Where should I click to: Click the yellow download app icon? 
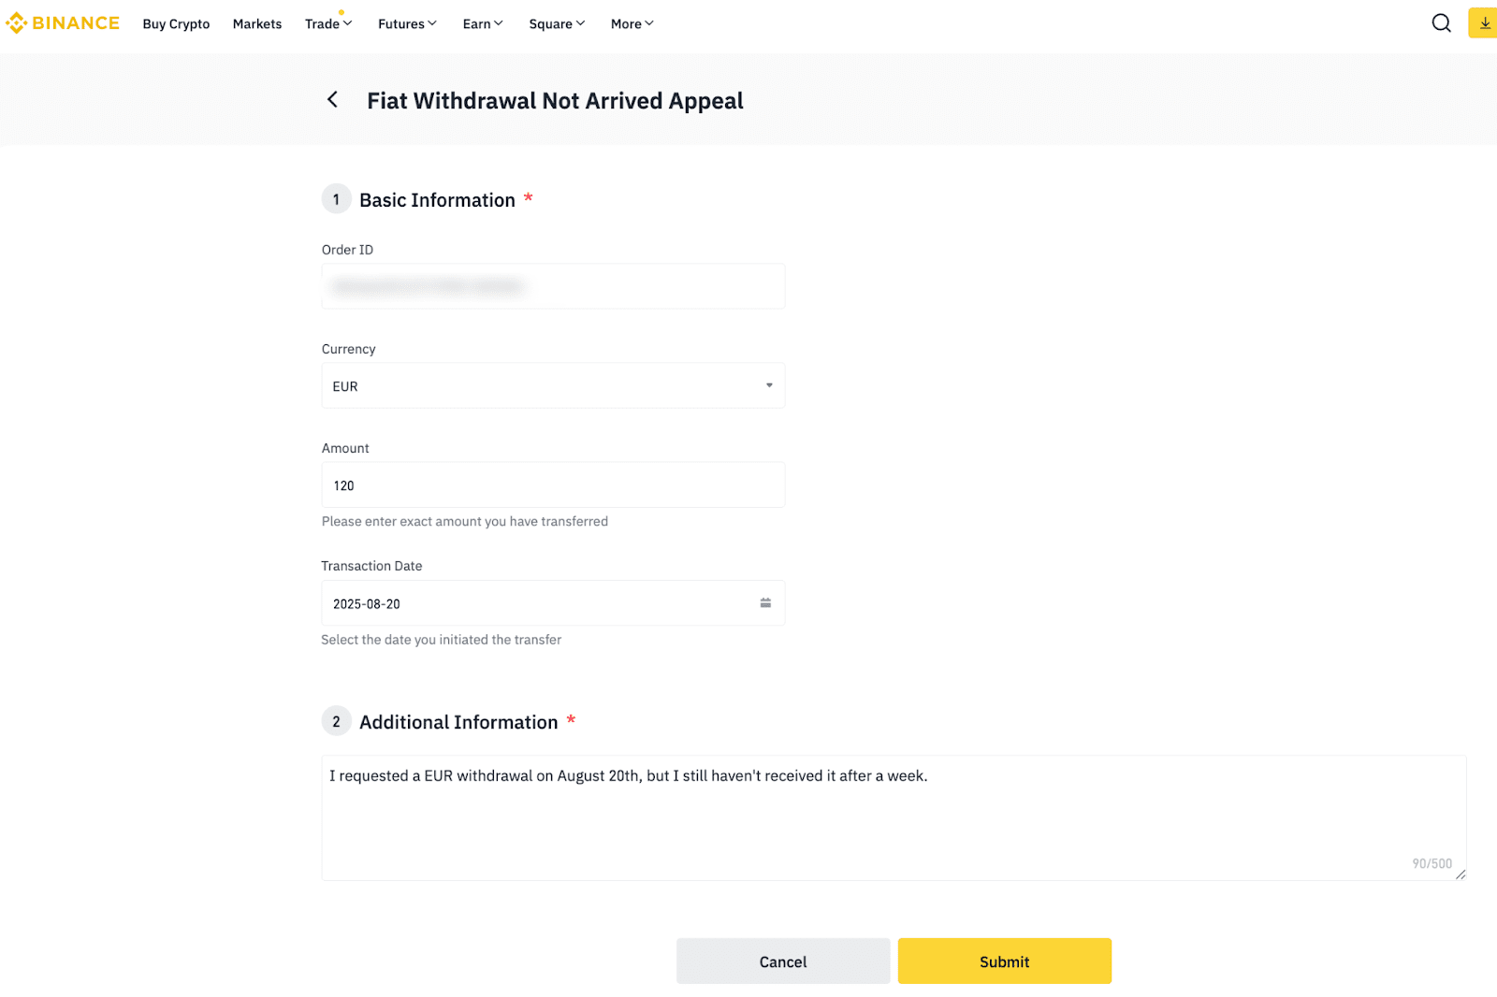(1483, 23)
